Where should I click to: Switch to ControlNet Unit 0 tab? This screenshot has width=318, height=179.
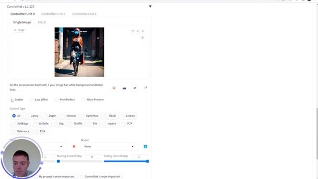coord(22,14)
